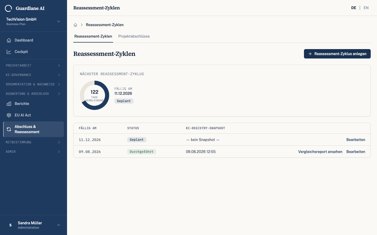Open the TechVision GmbH organization dropdown
The width and height of the screenshot is (377, 235).
(34, 21)
